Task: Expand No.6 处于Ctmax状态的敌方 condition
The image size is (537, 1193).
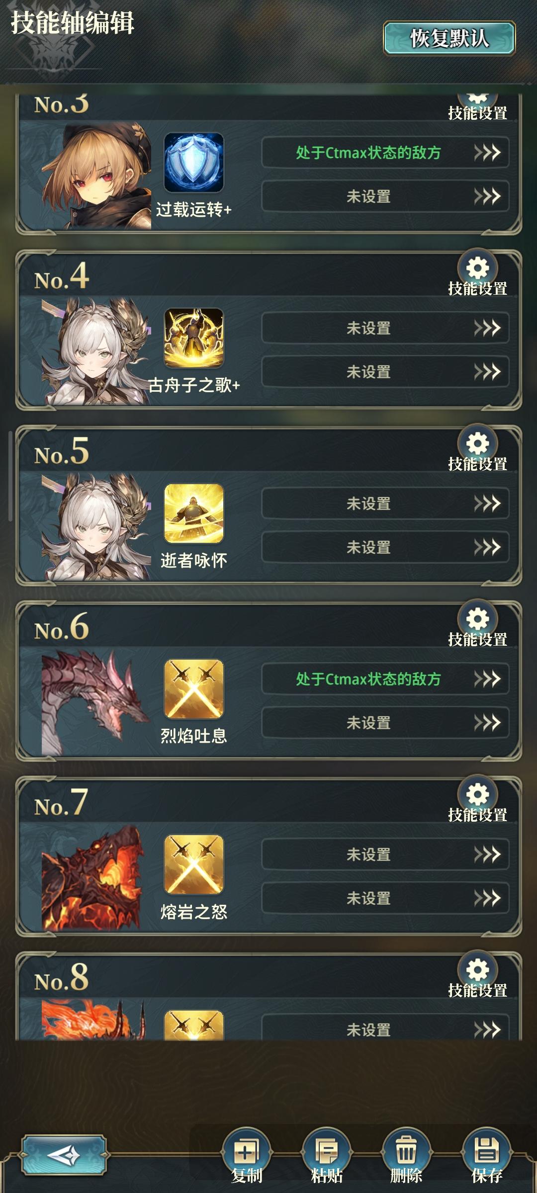Action: [385, 679]
